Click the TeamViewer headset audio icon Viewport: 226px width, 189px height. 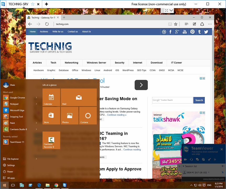tap(191, 159)
